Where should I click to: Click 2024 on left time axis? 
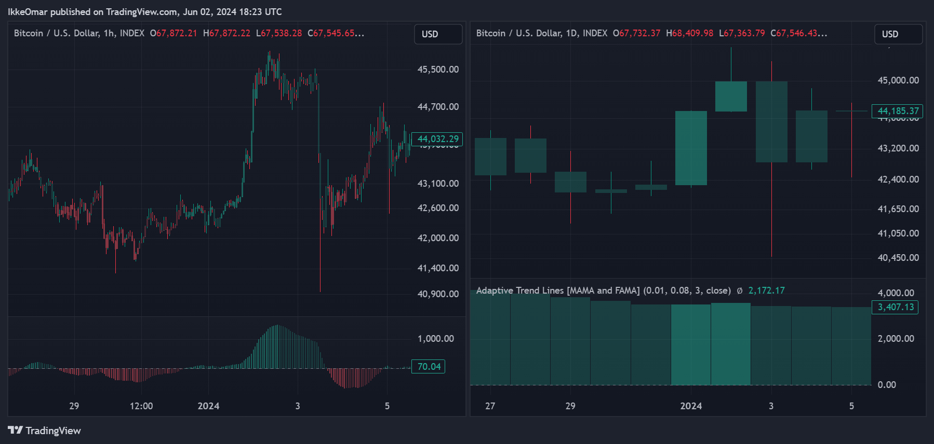point(208,406)
